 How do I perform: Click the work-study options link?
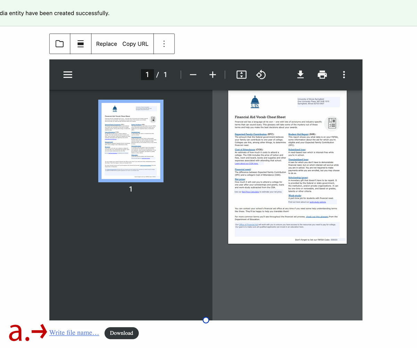click(x=318, y=202)
